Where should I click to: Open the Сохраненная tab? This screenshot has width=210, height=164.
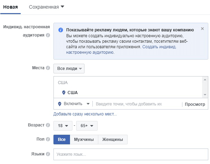point(47,7)
